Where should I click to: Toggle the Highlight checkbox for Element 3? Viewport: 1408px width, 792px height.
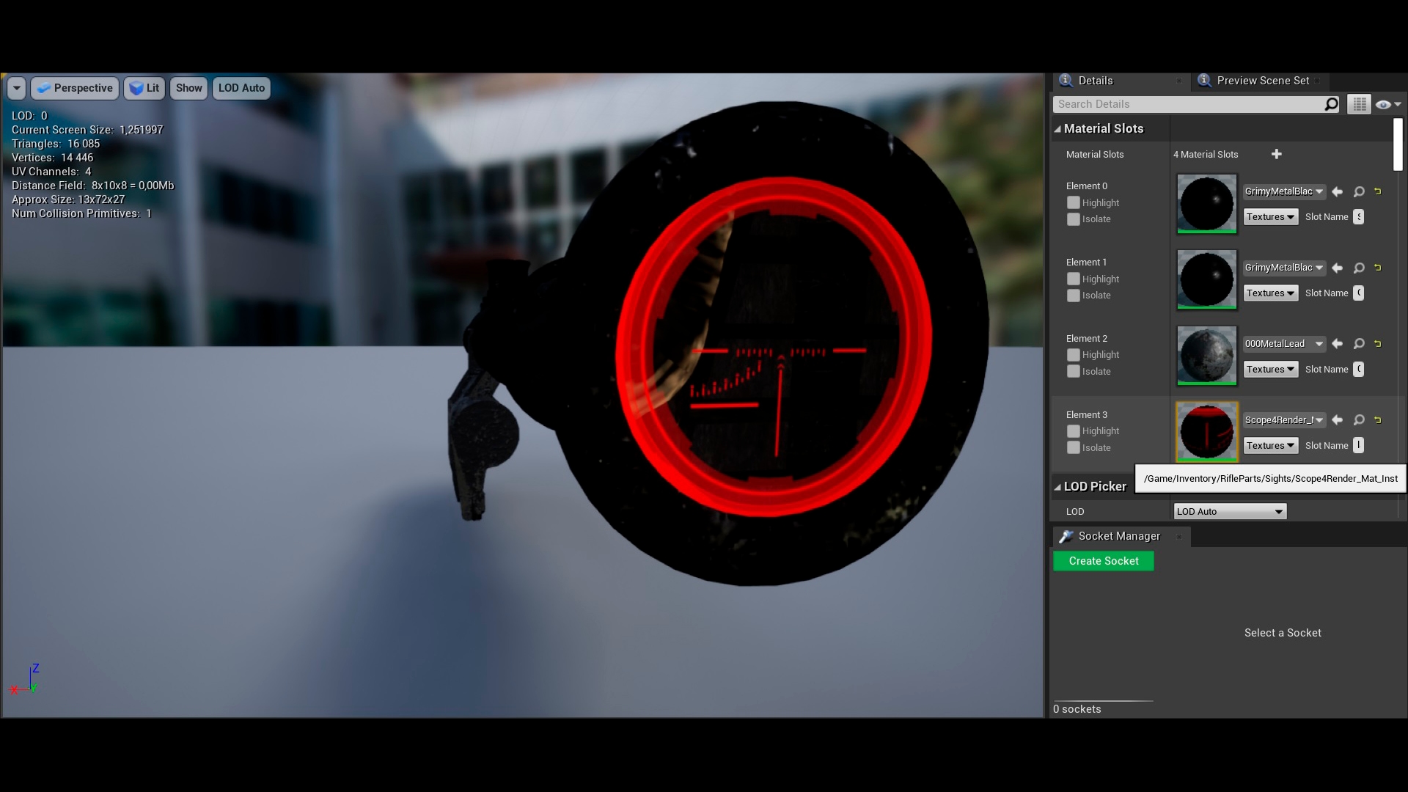(x=1073, y=431)
